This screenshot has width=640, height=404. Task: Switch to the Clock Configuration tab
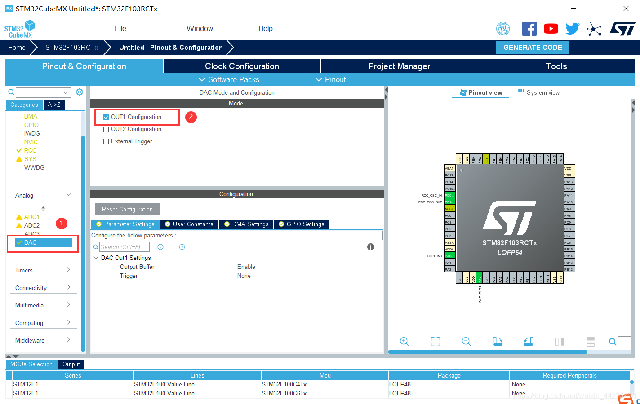coord(242,66)
